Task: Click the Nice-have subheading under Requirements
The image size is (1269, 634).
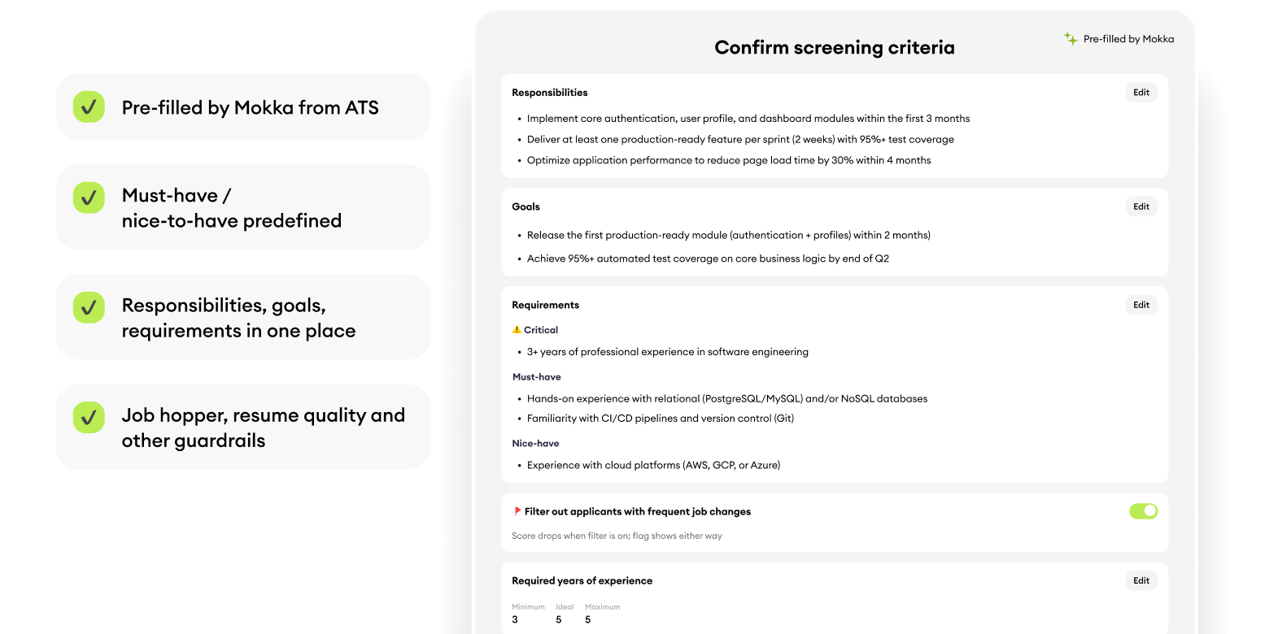Action: [535, 443]
